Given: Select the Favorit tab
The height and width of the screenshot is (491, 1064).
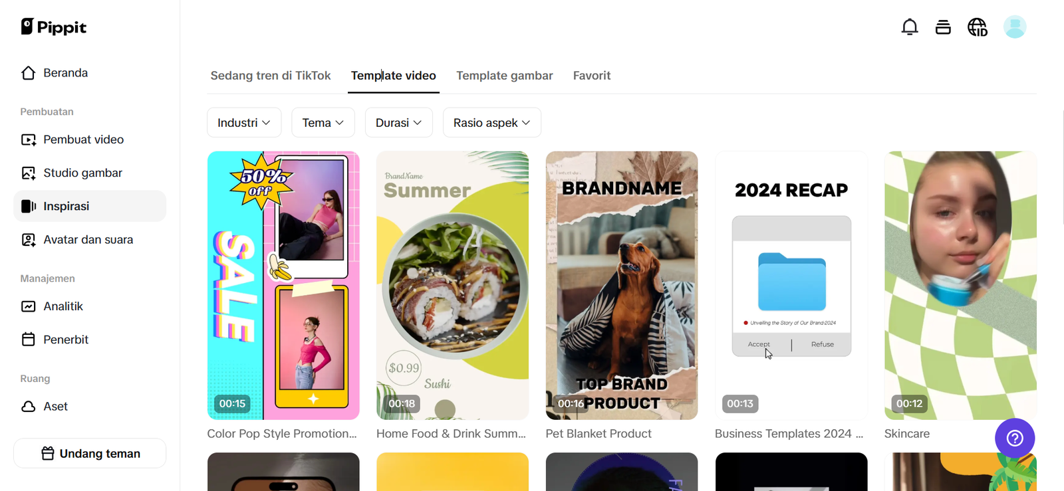Looking at the screenshot, I should pos(592,76).
